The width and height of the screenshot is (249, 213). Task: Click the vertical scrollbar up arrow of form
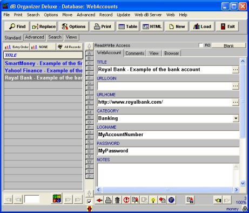pyautogui.click(x=243, y=61)
